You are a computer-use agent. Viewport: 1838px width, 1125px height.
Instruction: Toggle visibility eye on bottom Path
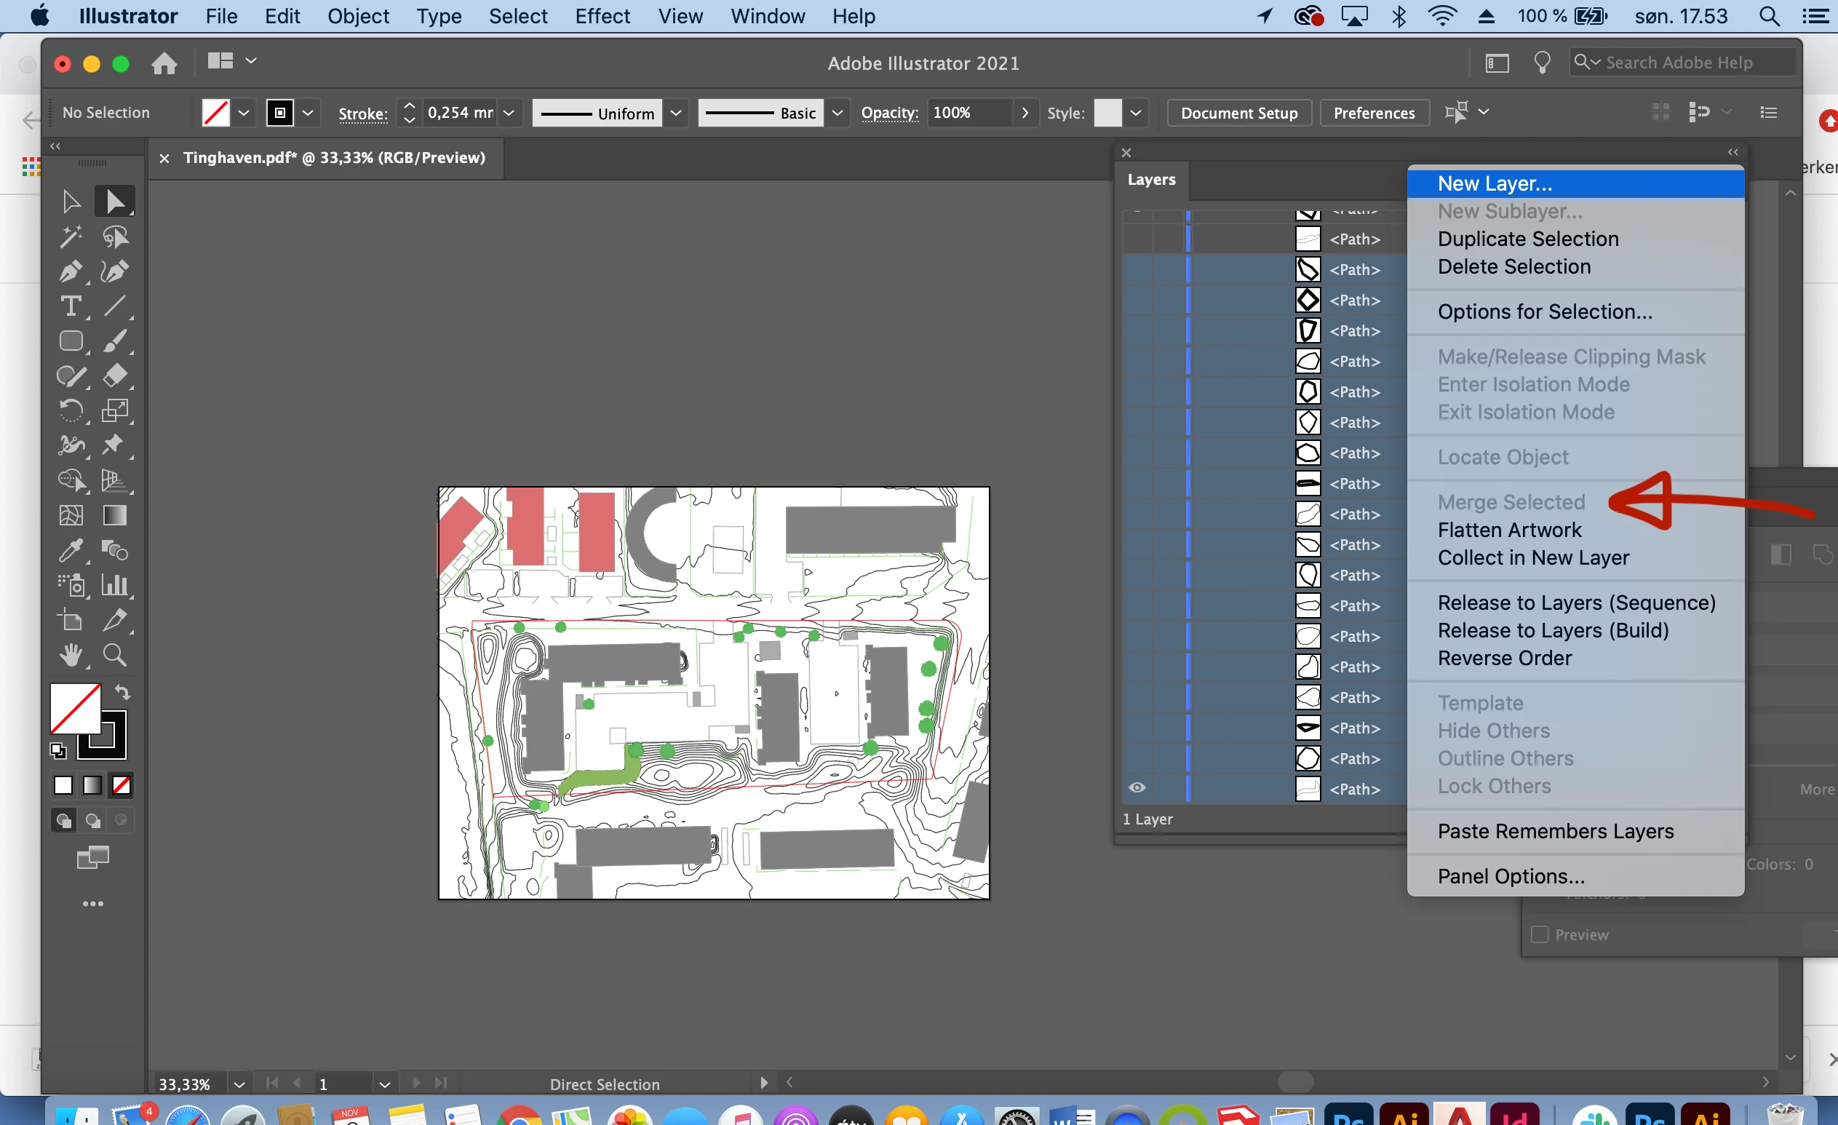click(1137, 788)
